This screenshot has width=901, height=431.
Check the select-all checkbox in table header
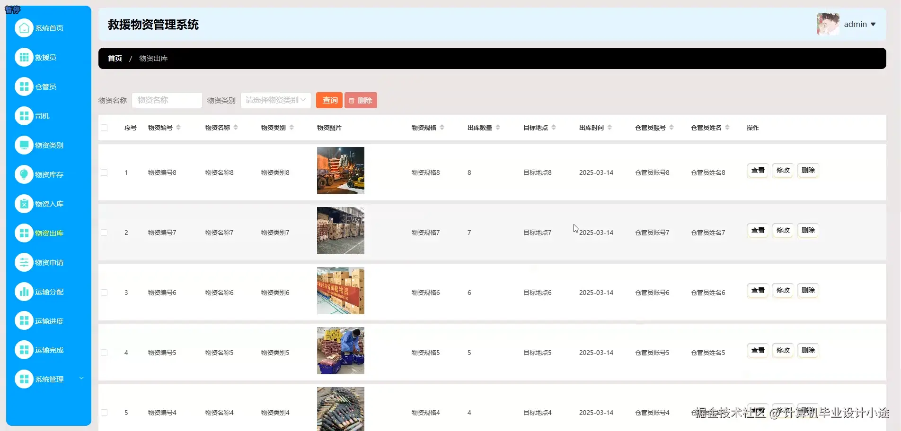pyautogui.click(x=104, y=127)
